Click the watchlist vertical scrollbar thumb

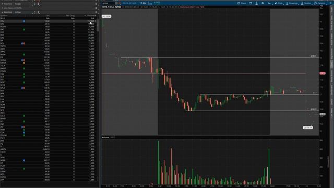click(98, 26)
